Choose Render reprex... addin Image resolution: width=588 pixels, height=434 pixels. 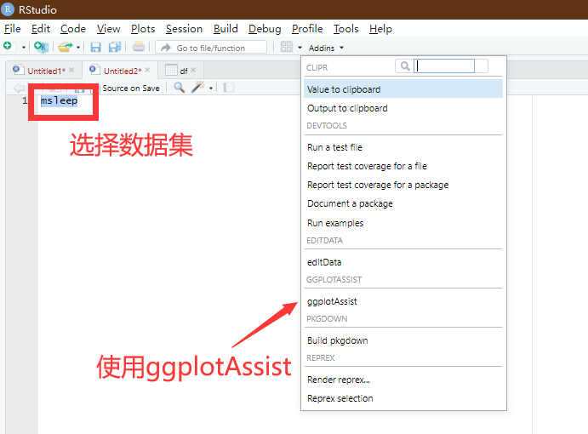[403, 380]
